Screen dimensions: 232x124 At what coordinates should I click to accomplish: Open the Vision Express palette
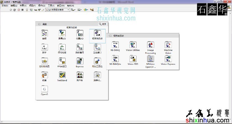pos(168,59)
